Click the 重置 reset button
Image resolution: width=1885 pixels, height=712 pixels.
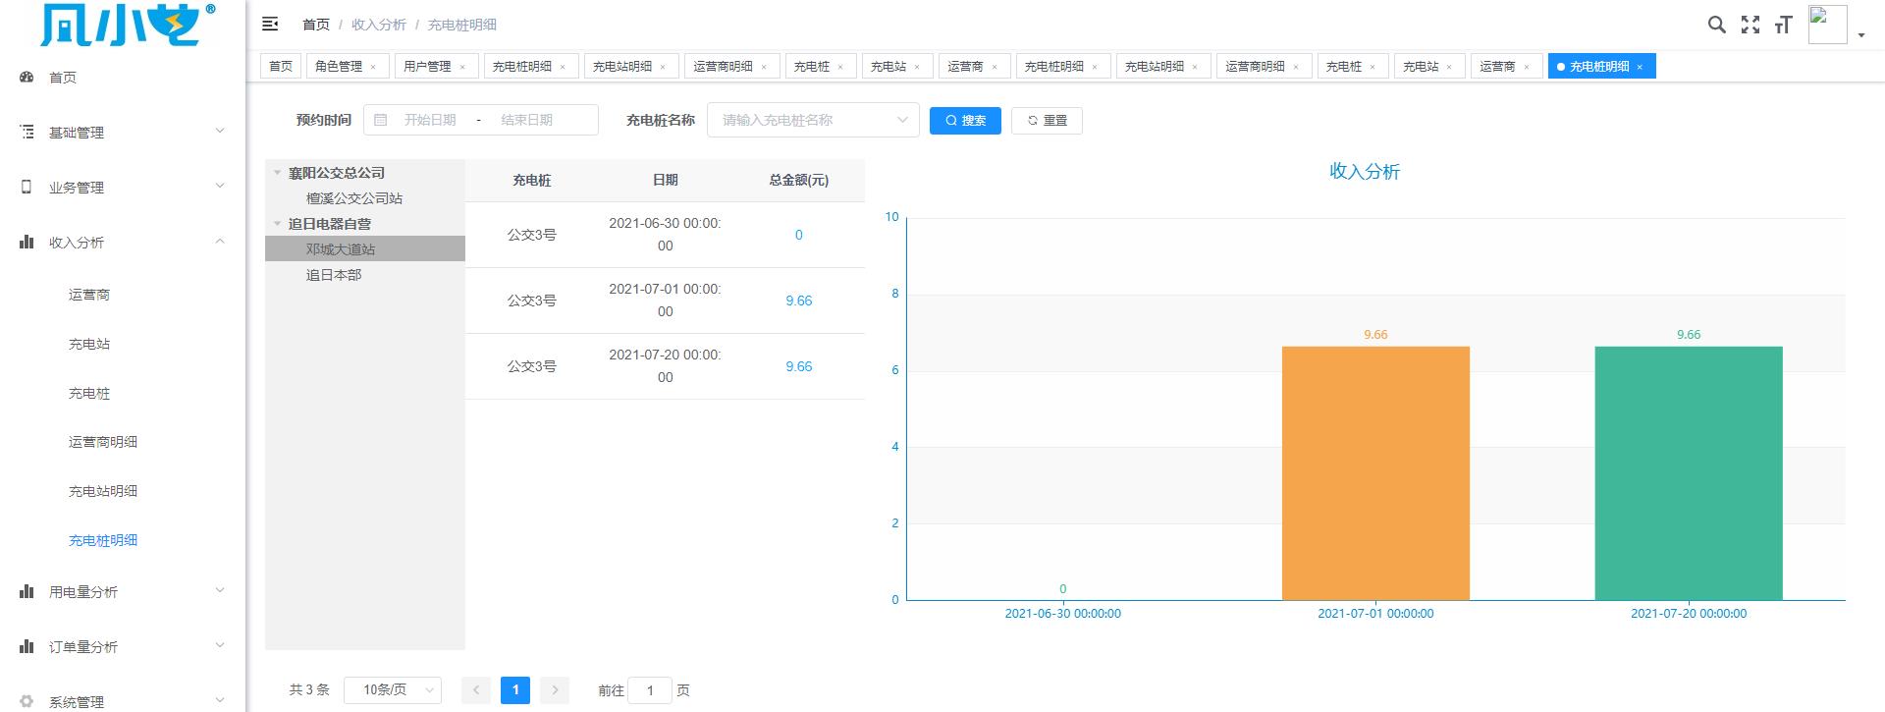1047,121
